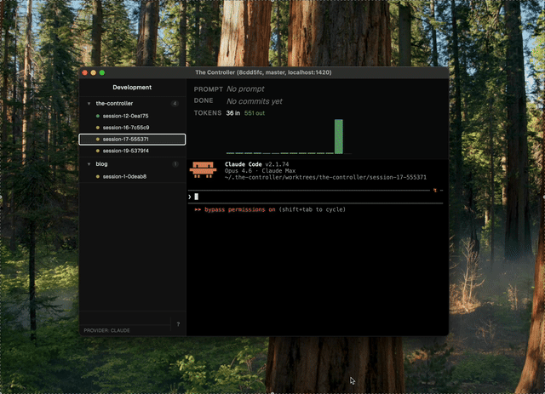Click the session count badge for the-controller
Image resolution: width=545 pixels, height=394 pixels.
coord(175,104)
